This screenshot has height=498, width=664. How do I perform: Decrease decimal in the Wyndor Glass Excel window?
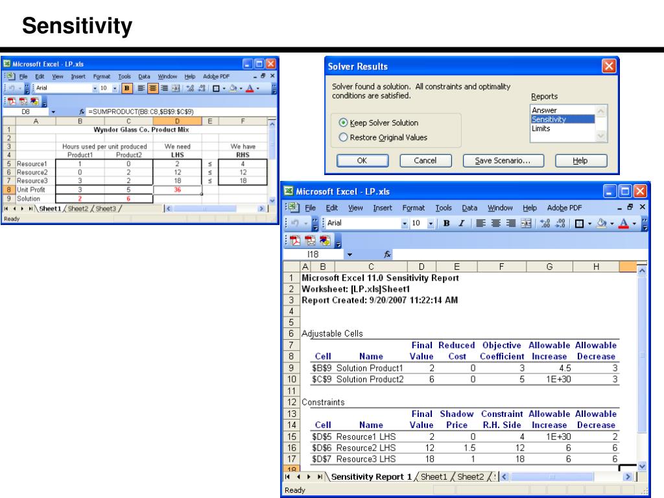point(202,88)
